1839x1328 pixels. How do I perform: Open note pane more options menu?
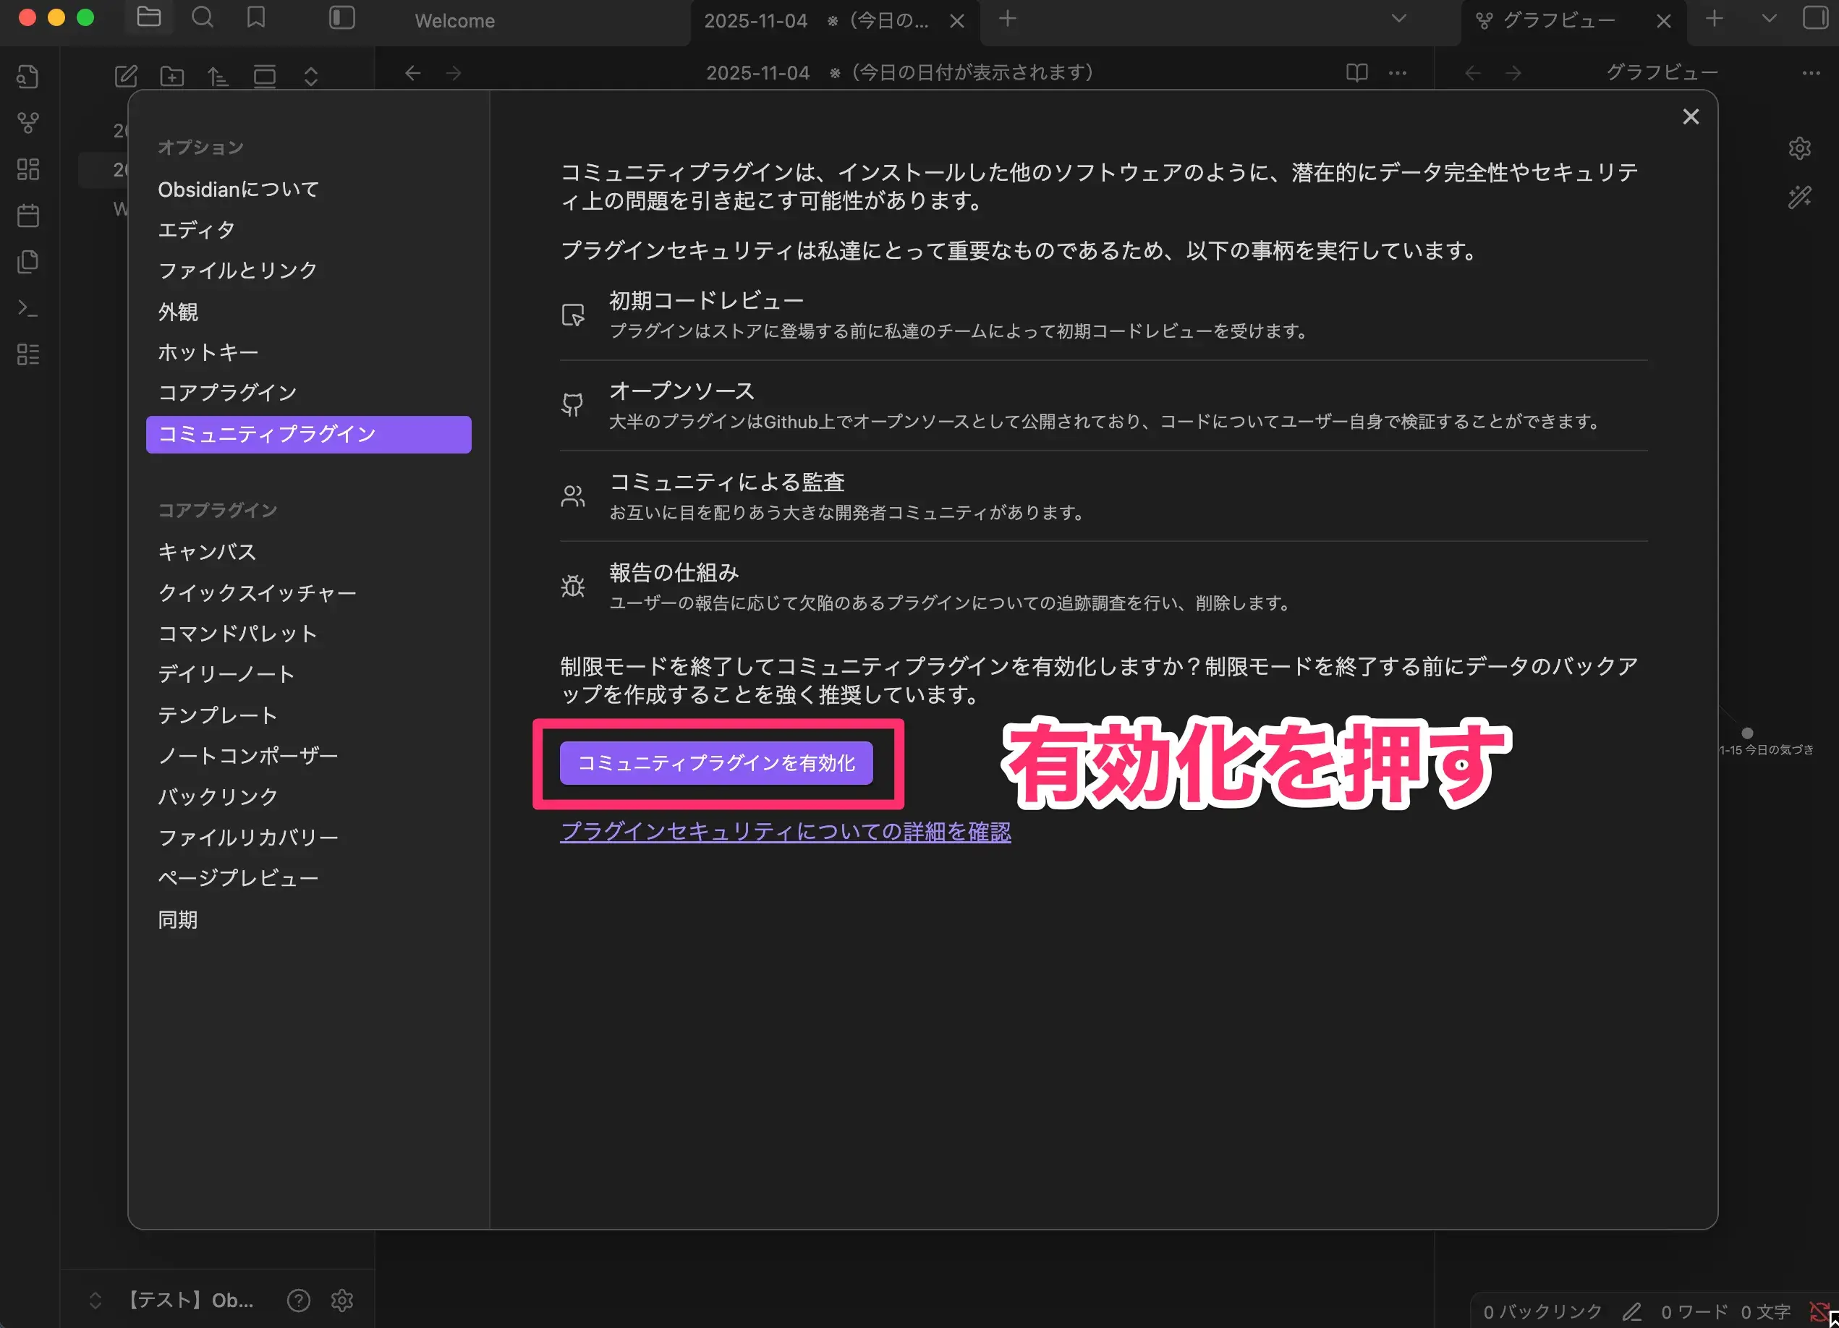point(1398,73)
